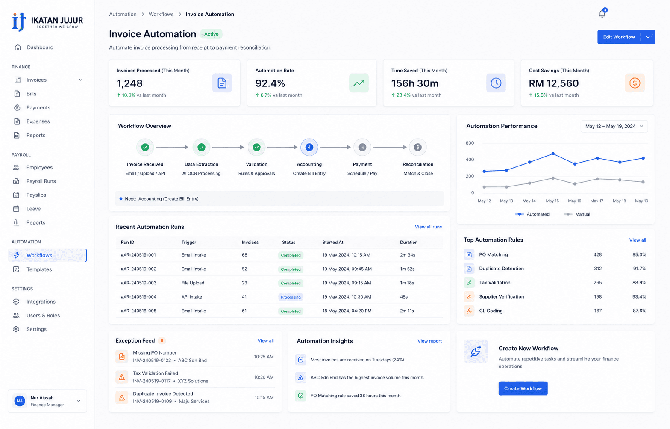Click View report in Automation Insights

[x=429, y=341]
